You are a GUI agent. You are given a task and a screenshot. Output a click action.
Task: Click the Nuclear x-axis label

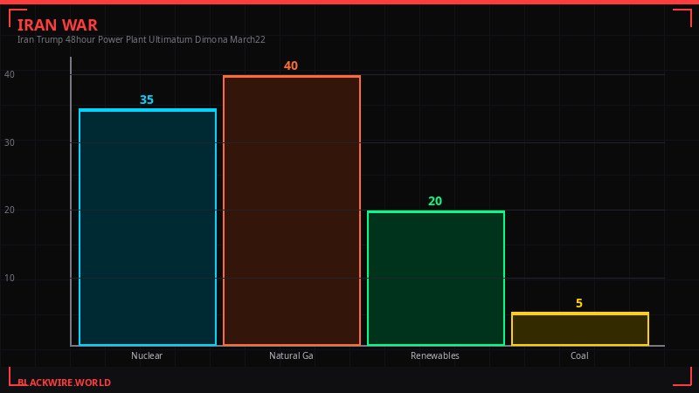pos(147,356)
